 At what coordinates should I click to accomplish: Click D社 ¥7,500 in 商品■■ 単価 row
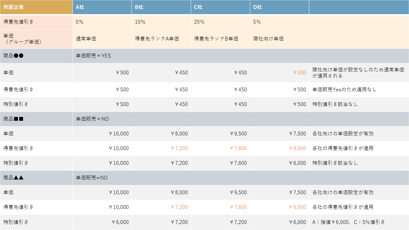click(x=297, y=134)
